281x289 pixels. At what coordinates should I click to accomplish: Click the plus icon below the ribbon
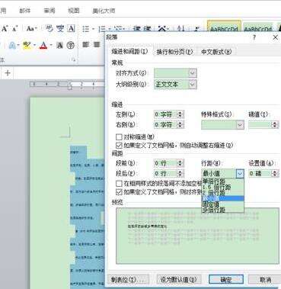click(8, 73)
